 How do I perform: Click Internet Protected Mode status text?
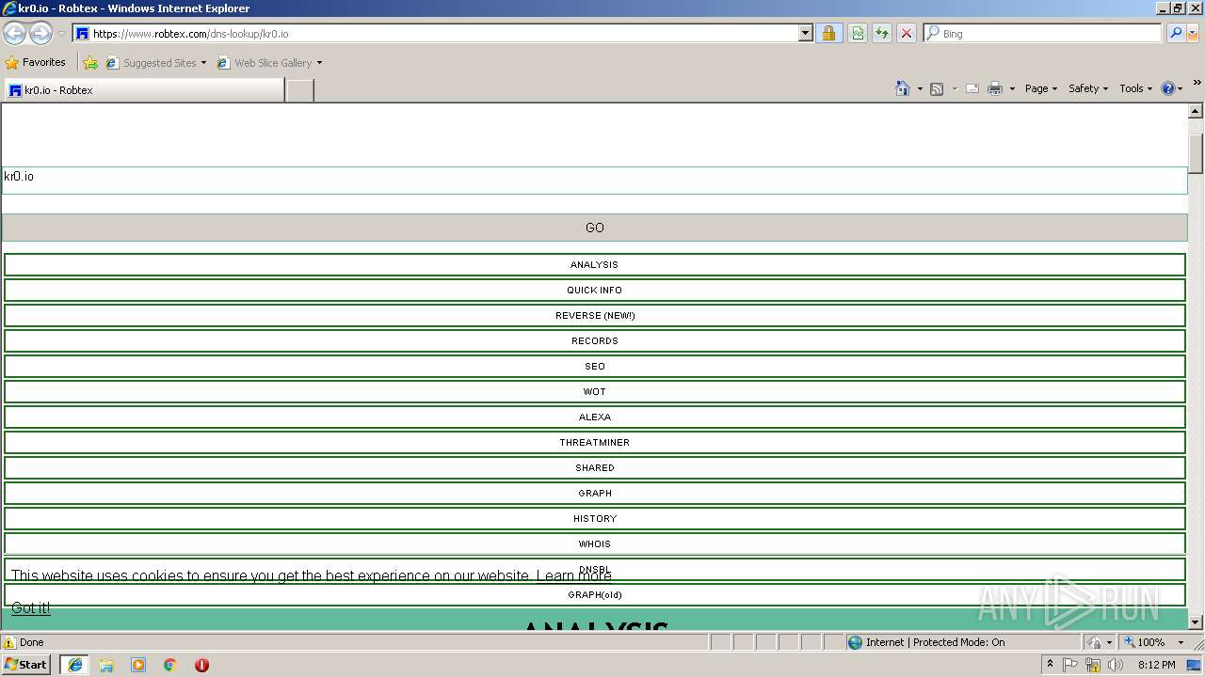click(935, 642)
